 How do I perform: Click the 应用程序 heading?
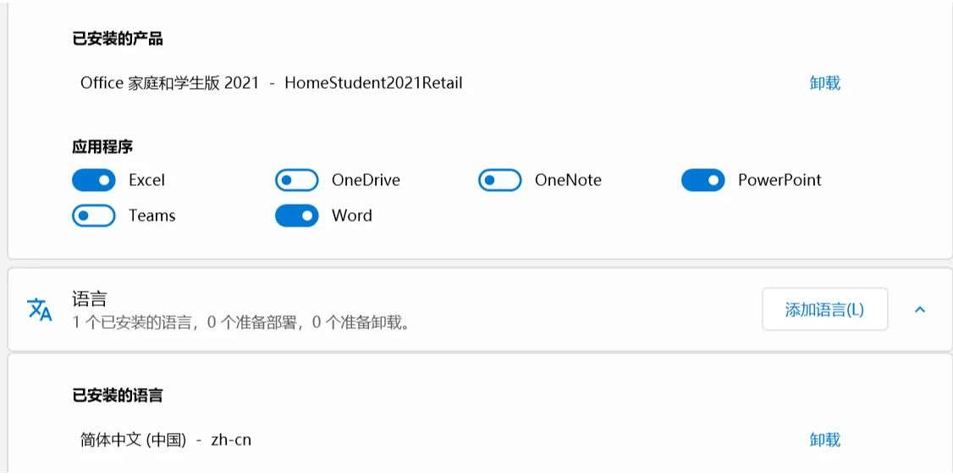[x=102, y=147]
